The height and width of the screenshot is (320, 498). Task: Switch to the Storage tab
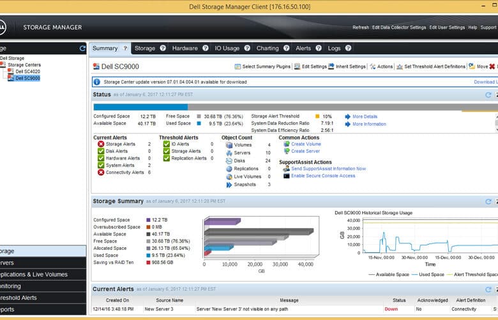(145, 48)
